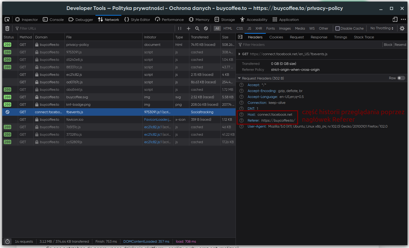Toggle All request type filter
Viewport: 409px width, 248px height.
tap(217, 28)
